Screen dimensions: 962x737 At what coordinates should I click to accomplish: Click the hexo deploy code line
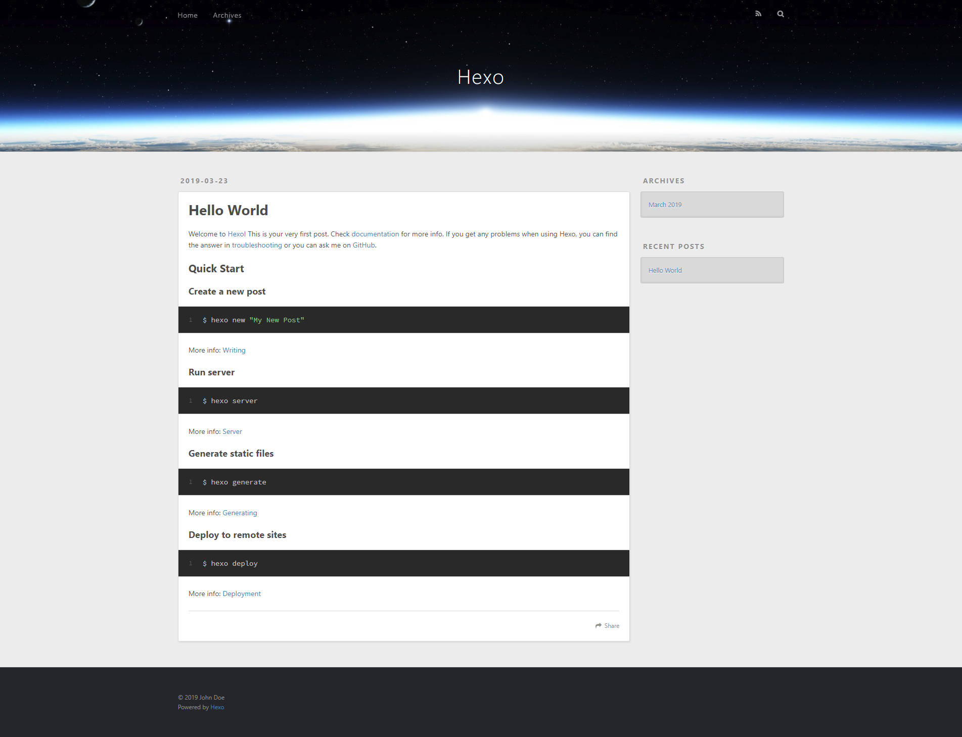coord(230,563)
